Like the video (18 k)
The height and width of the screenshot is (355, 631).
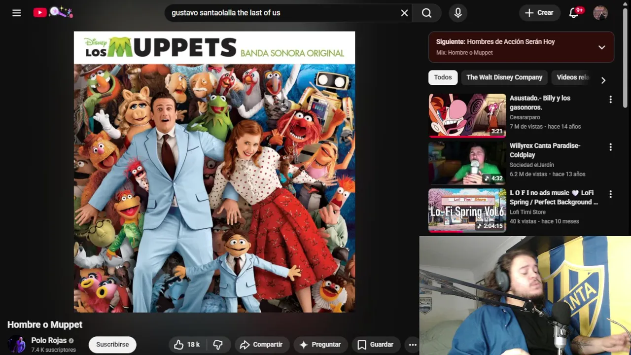tap(186, 345)
